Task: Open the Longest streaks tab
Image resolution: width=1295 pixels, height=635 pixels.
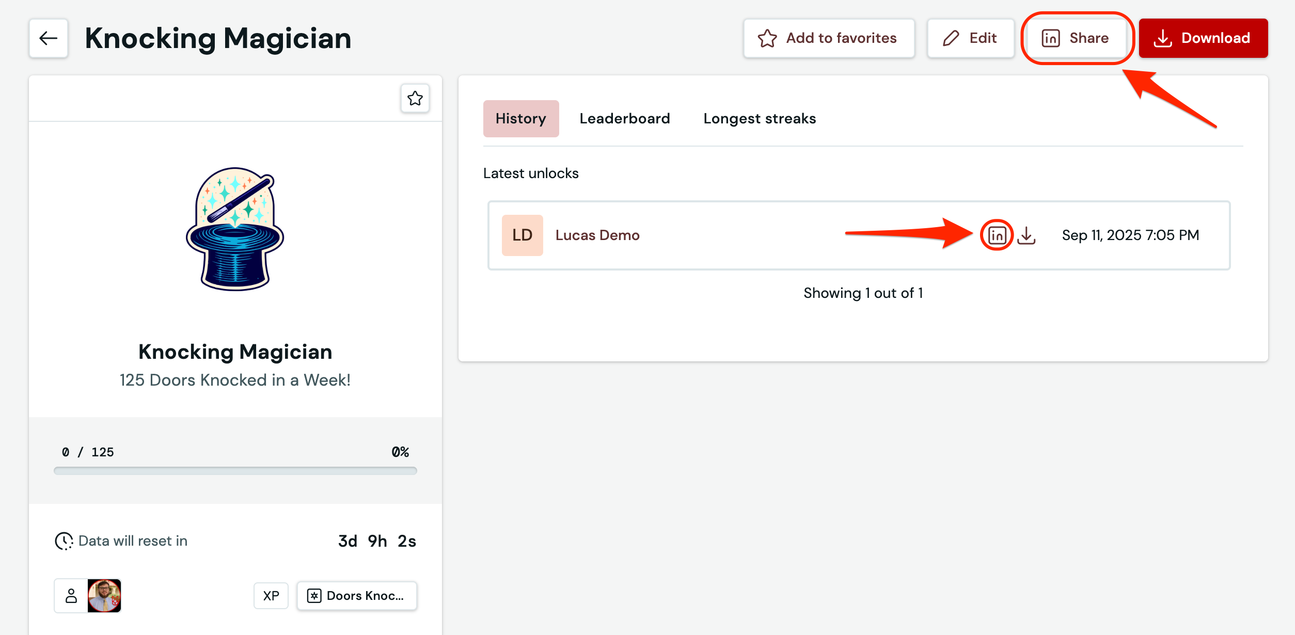Action: click(x=760, y=119)
